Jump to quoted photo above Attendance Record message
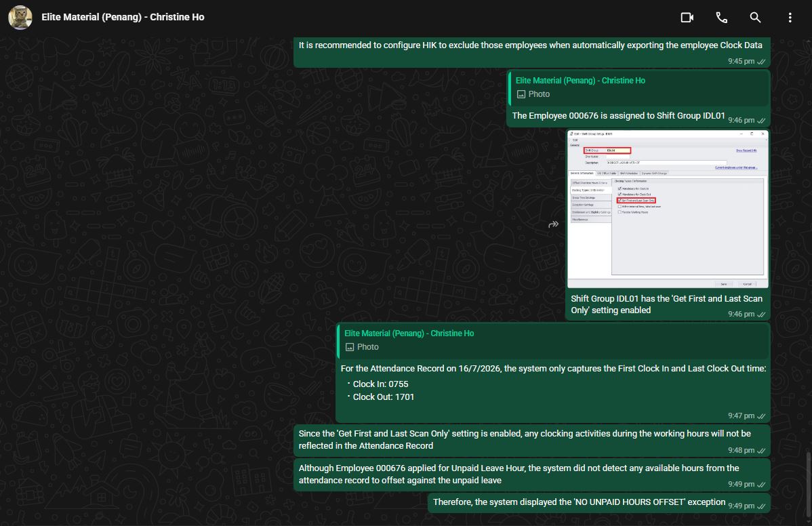 [552, 340]
